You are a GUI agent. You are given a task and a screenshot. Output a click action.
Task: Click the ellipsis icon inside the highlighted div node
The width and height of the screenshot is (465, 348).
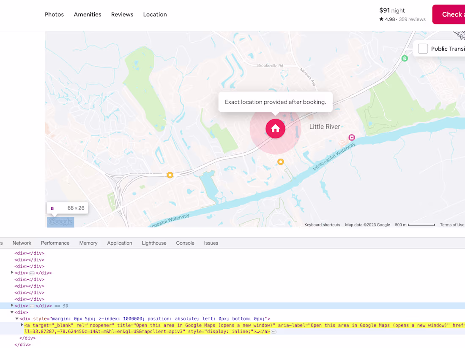[32, 305]
